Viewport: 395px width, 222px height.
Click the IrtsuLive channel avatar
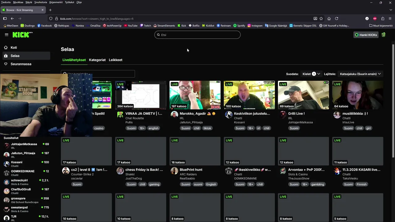coord(337,115)
